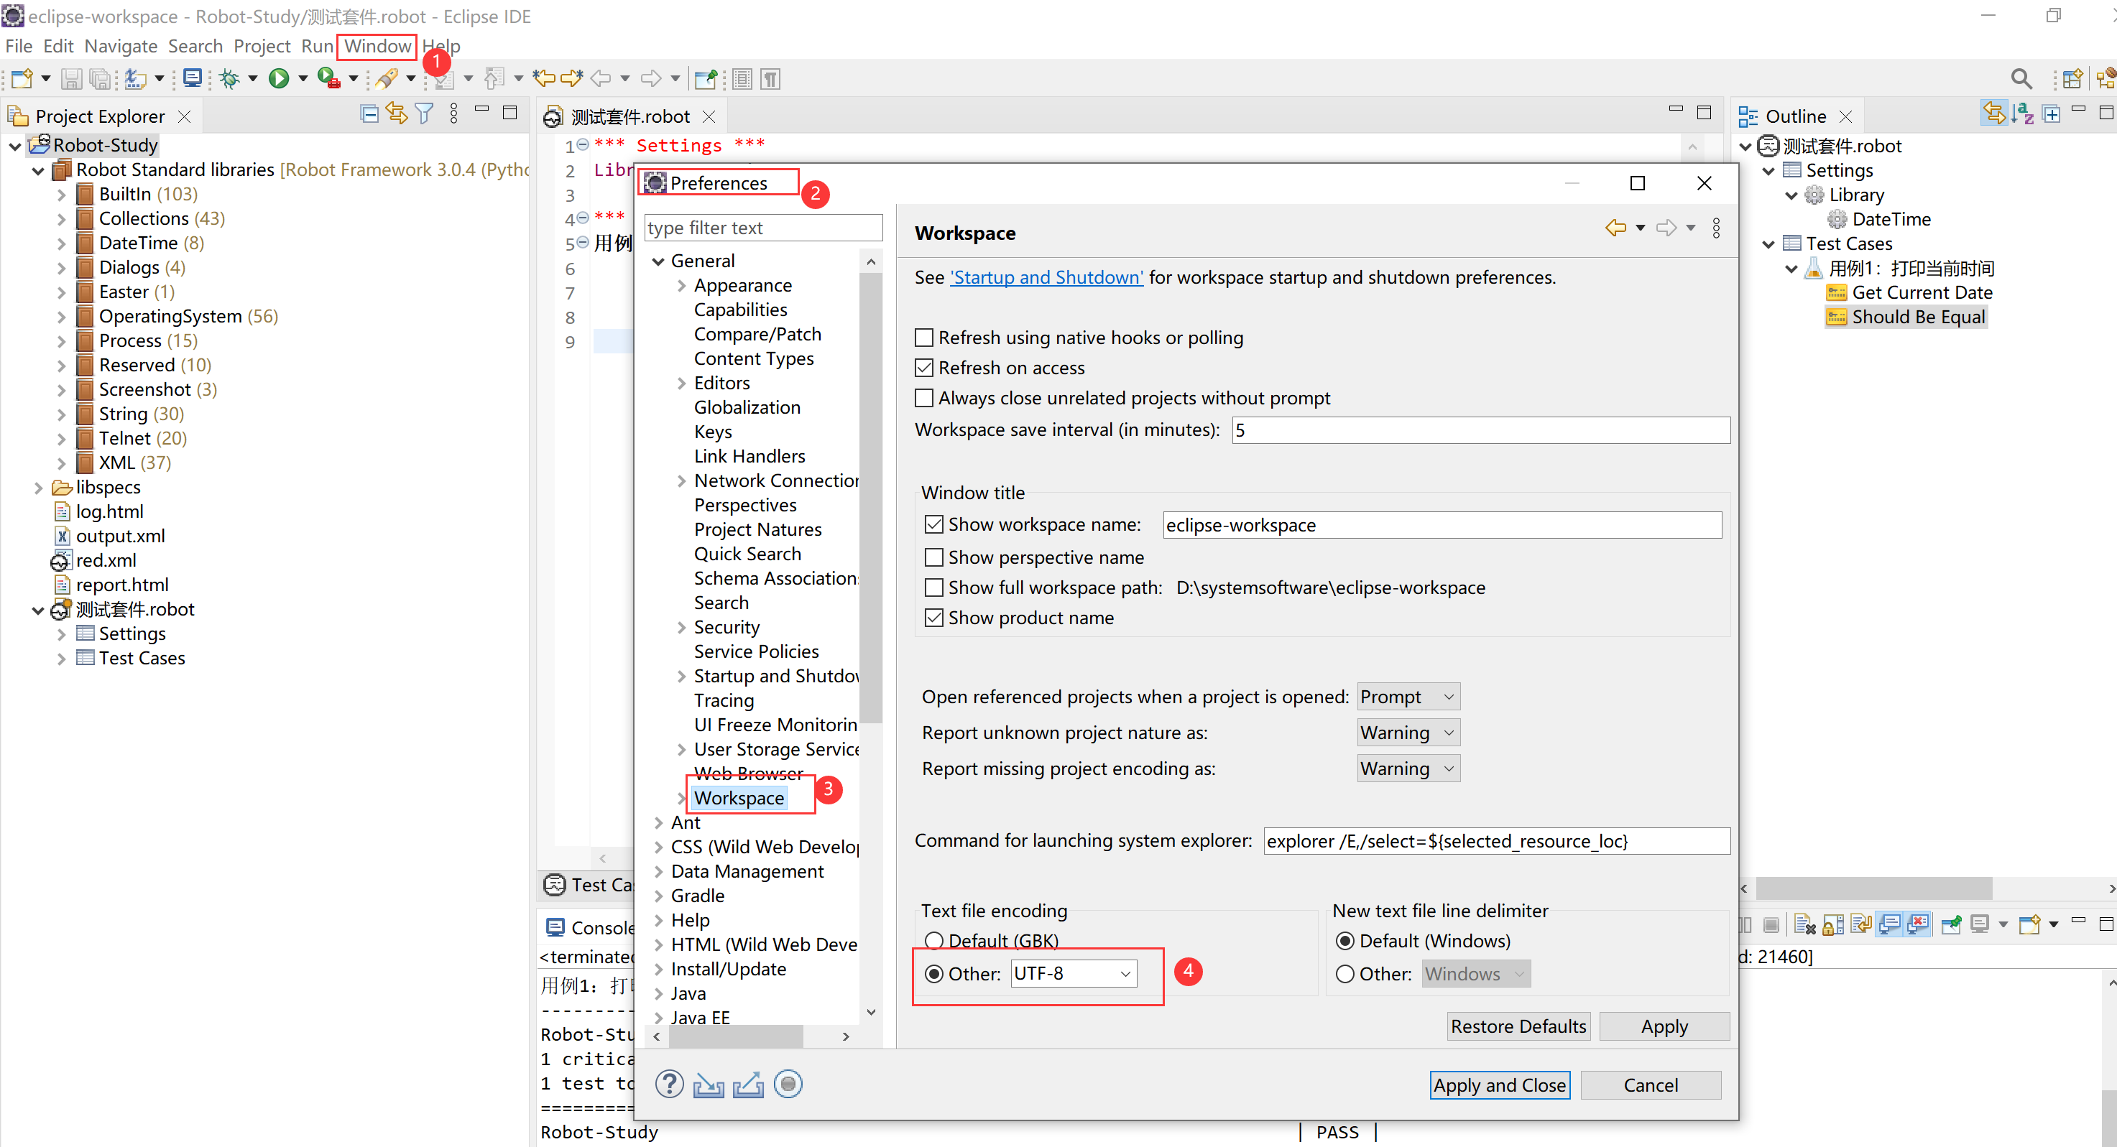Click the Help question mark icon in Preferences
The width and height of the screenshot is (2117, 1147).
click(x=669, y=1084)
